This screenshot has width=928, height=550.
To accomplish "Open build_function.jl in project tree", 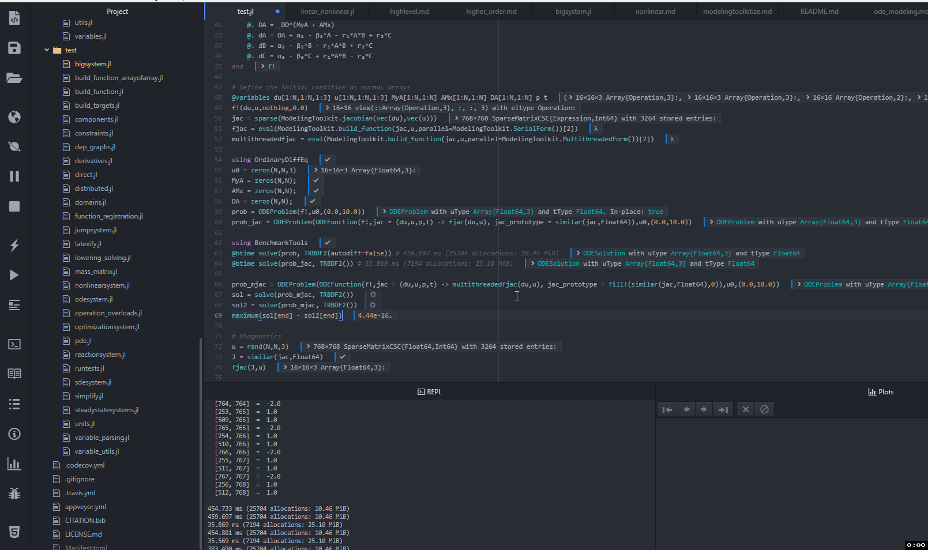I will tap(99, 92).
